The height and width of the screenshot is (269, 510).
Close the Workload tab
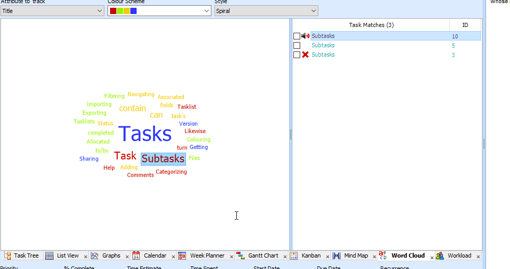[478, 257]
